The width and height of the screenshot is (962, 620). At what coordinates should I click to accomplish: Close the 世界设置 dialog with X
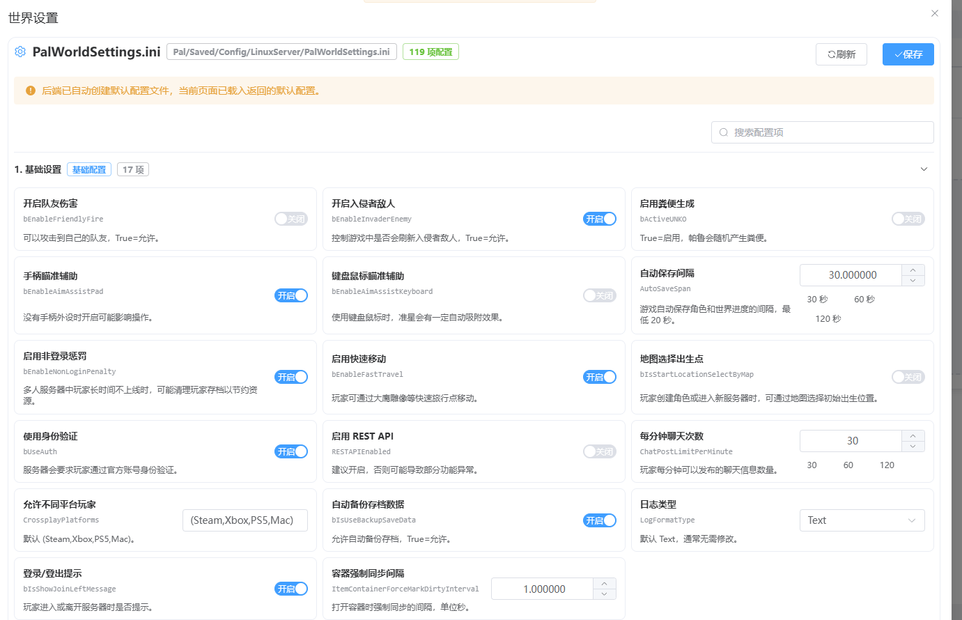[x=935, y=13]
